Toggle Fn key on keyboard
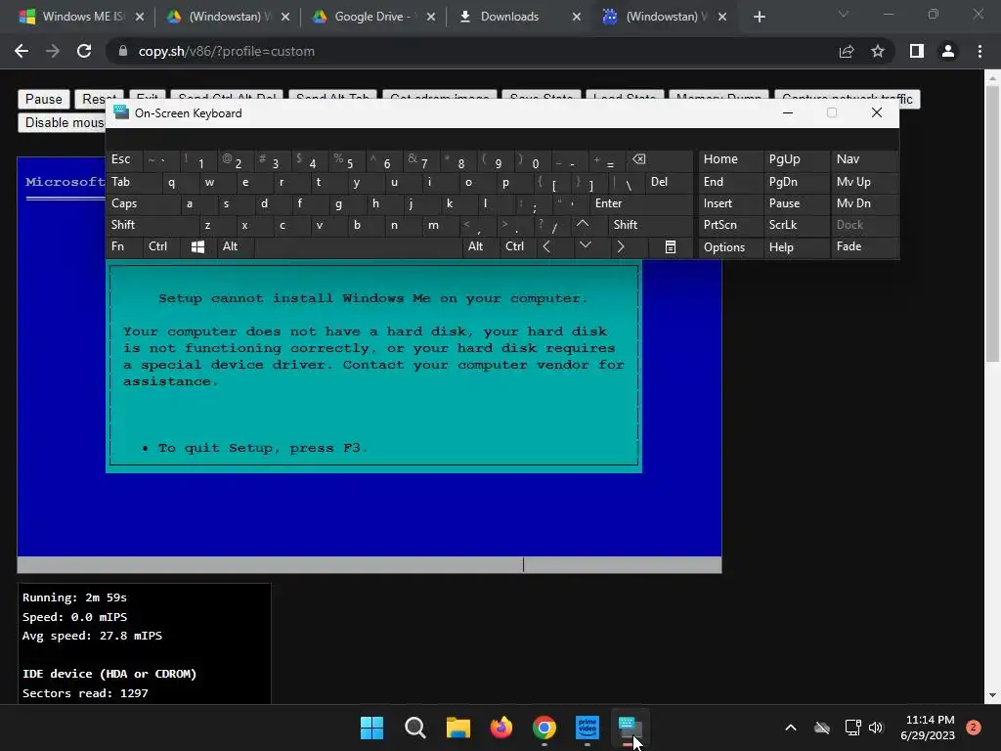Screen dimensions: 1001x751 pos(124,246)
